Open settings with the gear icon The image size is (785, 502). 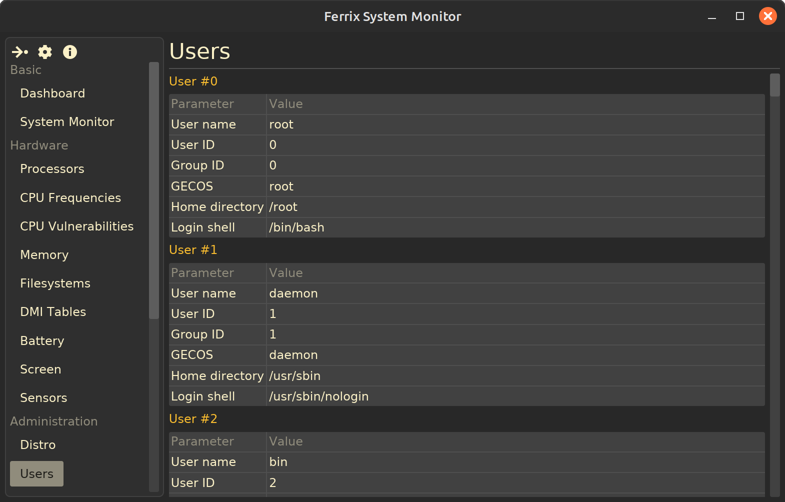pyautogui.click(x=45, y=52)
